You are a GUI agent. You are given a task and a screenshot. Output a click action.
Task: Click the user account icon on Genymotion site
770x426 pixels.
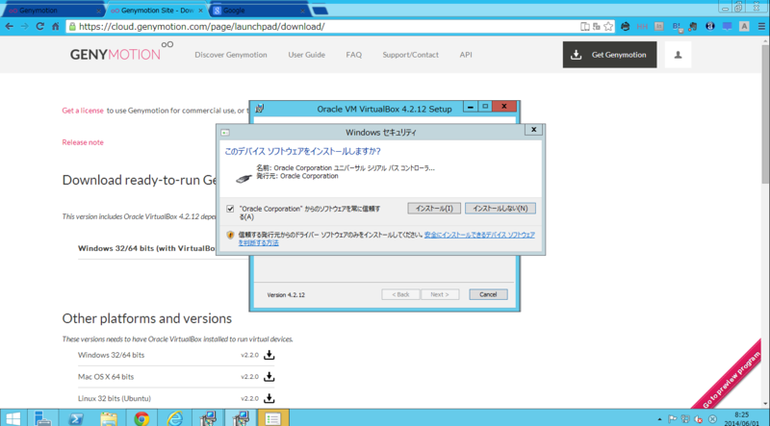click(678, 55)
